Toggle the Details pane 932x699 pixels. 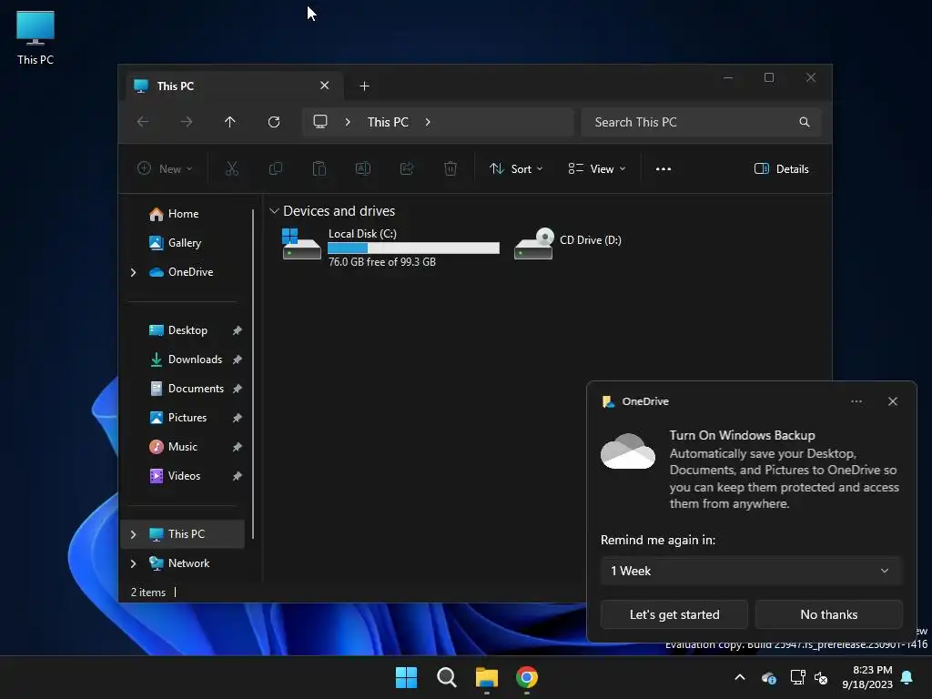click(781, 168)
